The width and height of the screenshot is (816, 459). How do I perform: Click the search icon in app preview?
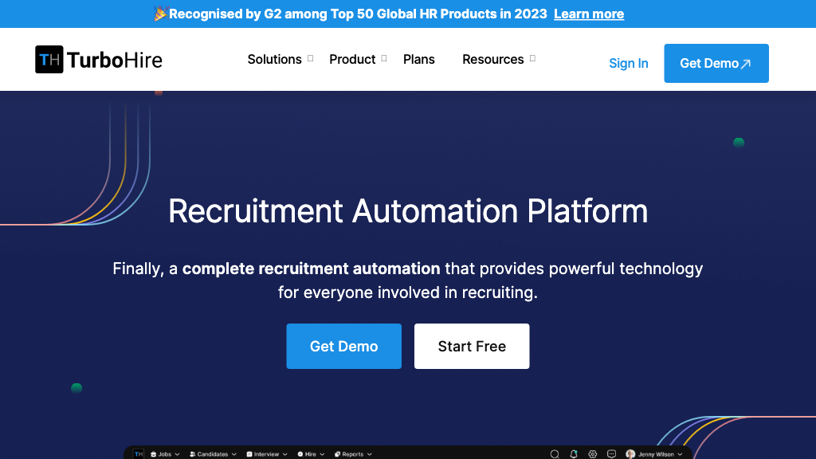[555, 454]
